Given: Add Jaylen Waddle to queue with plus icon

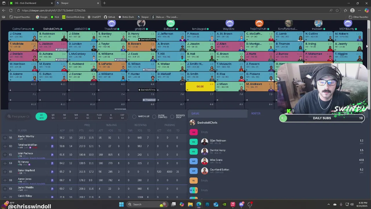Looking at the screenshot, I should [5, 189].
